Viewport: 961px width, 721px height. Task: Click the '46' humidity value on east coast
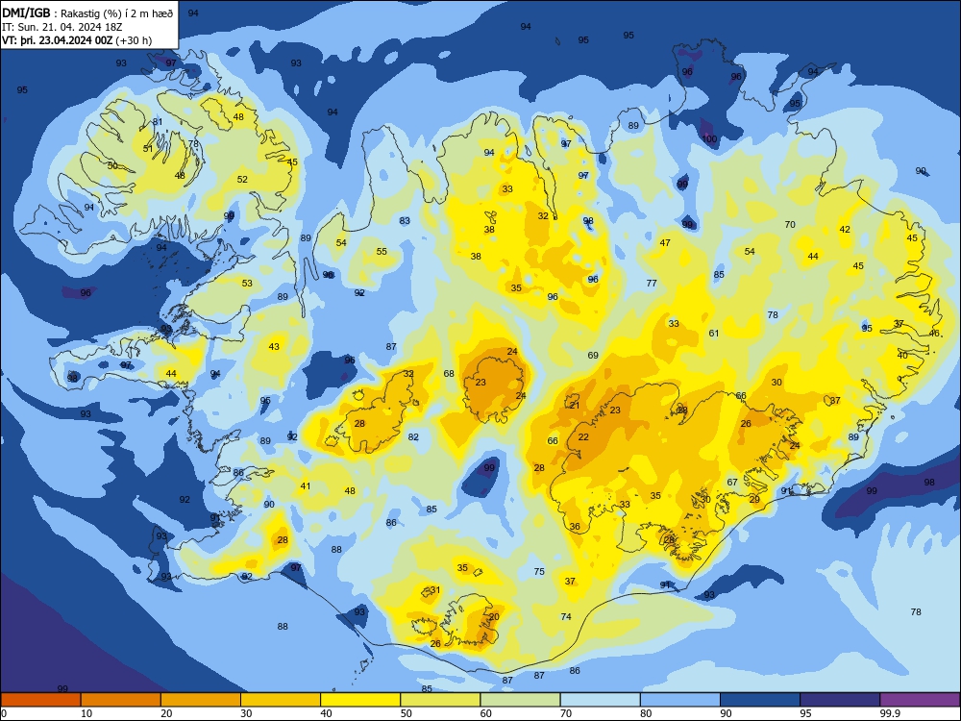(934, 334)
